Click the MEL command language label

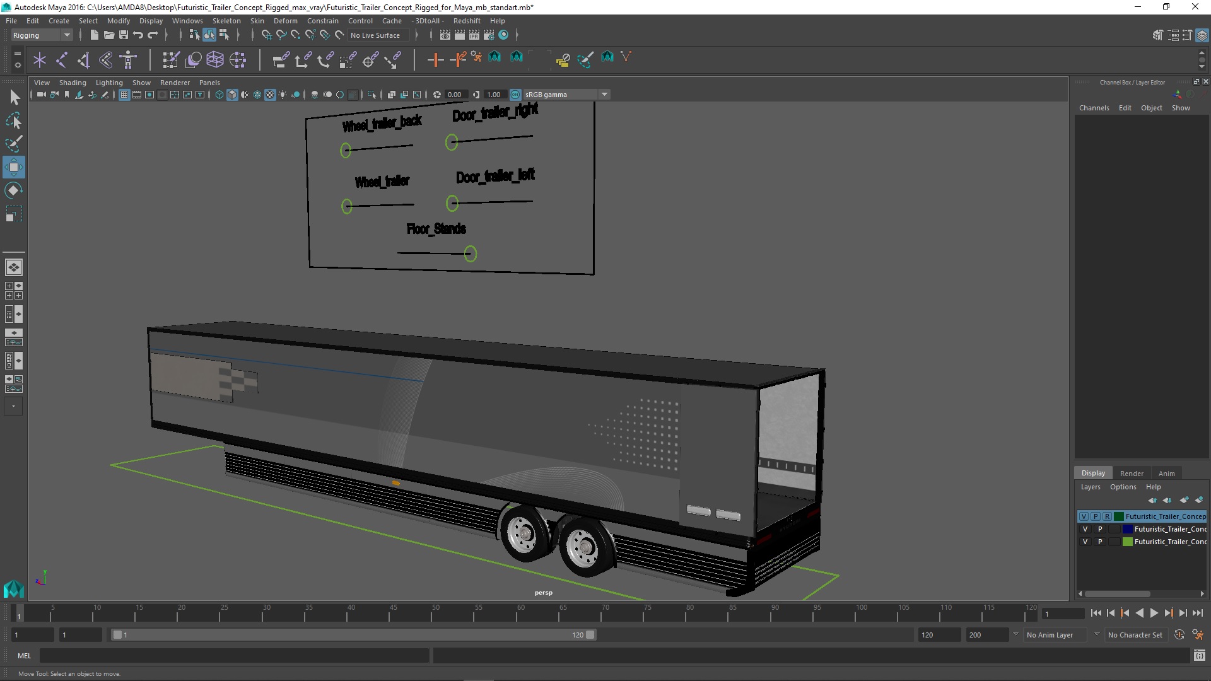click(x=24, y=656)
